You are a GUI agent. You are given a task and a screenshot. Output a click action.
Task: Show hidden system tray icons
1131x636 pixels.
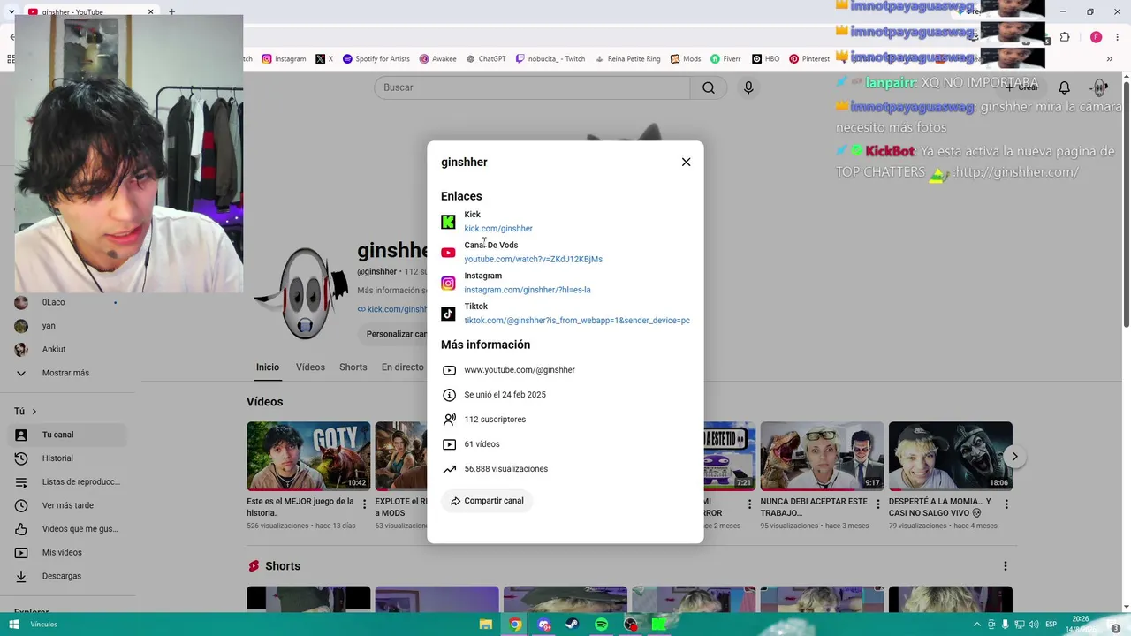pos(976,625)
